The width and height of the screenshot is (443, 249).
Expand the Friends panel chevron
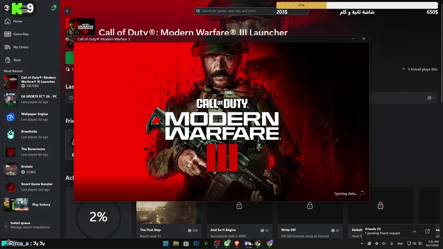pyautogui.click(x=415, y=231)
